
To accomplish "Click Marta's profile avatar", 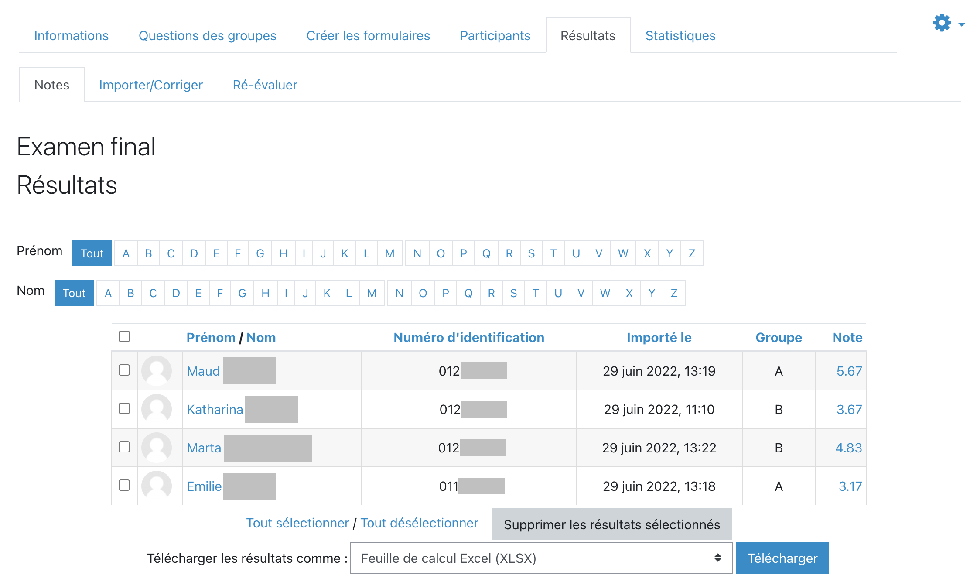I will click(157, 448).
